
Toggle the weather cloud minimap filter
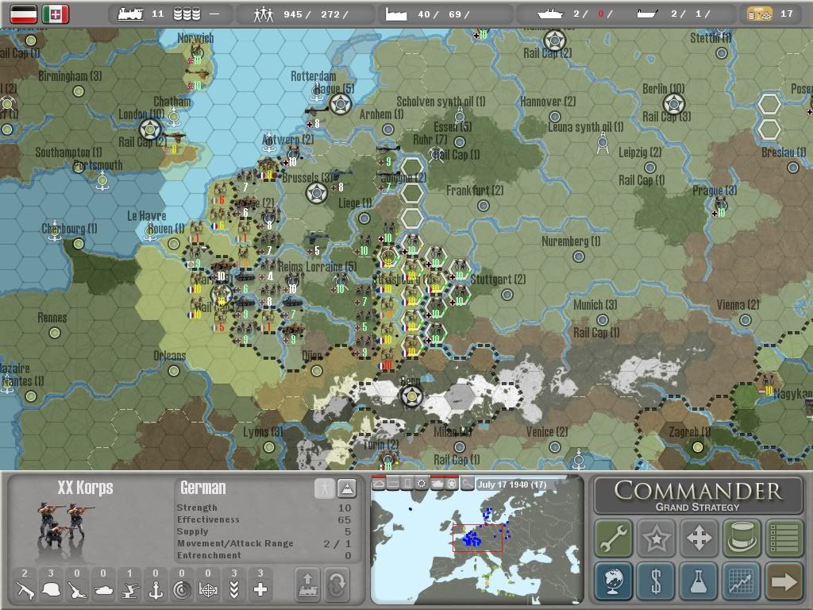pos(379,484)
